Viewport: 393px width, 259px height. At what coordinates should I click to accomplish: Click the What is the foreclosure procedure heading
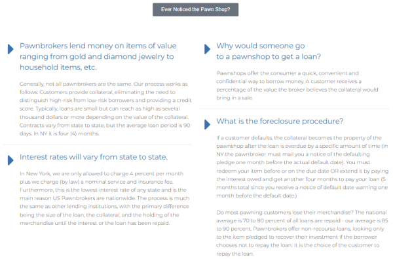tap(280, 121)
